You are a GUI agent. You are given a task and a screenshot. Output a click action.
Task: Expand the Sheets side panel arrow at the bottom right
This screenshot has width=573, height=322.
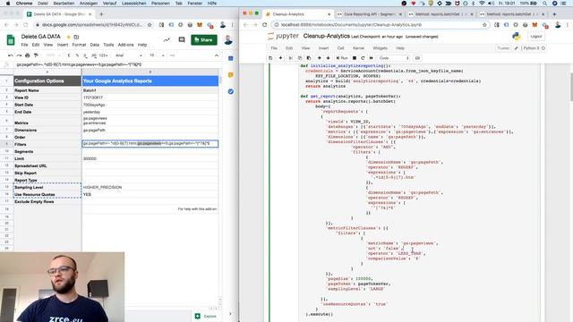[x=230, y=314]
